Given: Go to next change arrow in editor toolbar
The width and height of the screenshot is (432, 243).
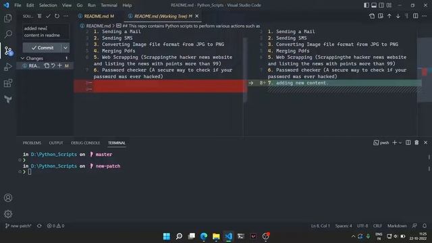Looking at the screenshot, I should [398, 16].
